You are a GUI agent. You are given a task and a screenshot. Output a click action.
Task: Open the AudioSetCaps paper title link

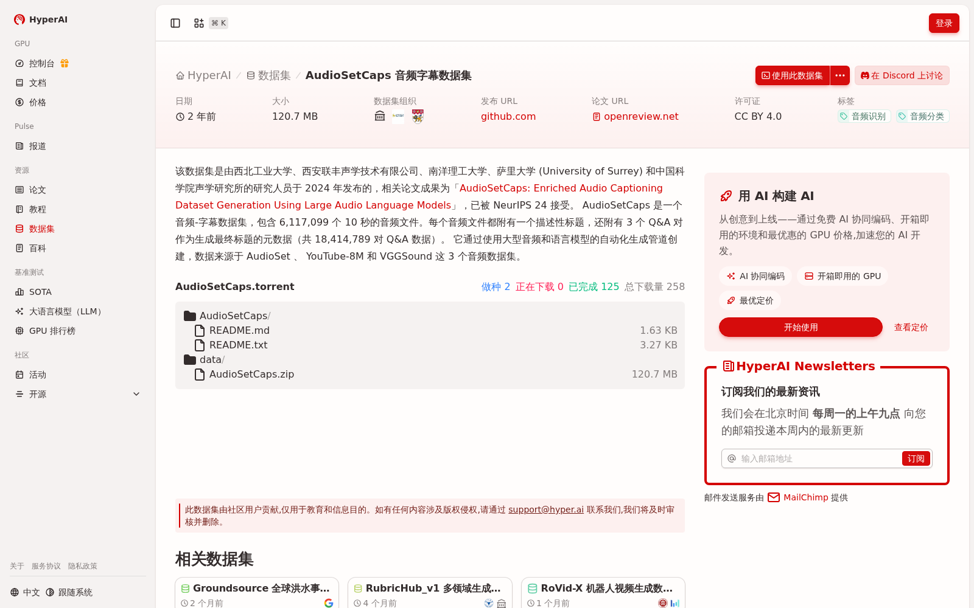(x=419, y=196)
